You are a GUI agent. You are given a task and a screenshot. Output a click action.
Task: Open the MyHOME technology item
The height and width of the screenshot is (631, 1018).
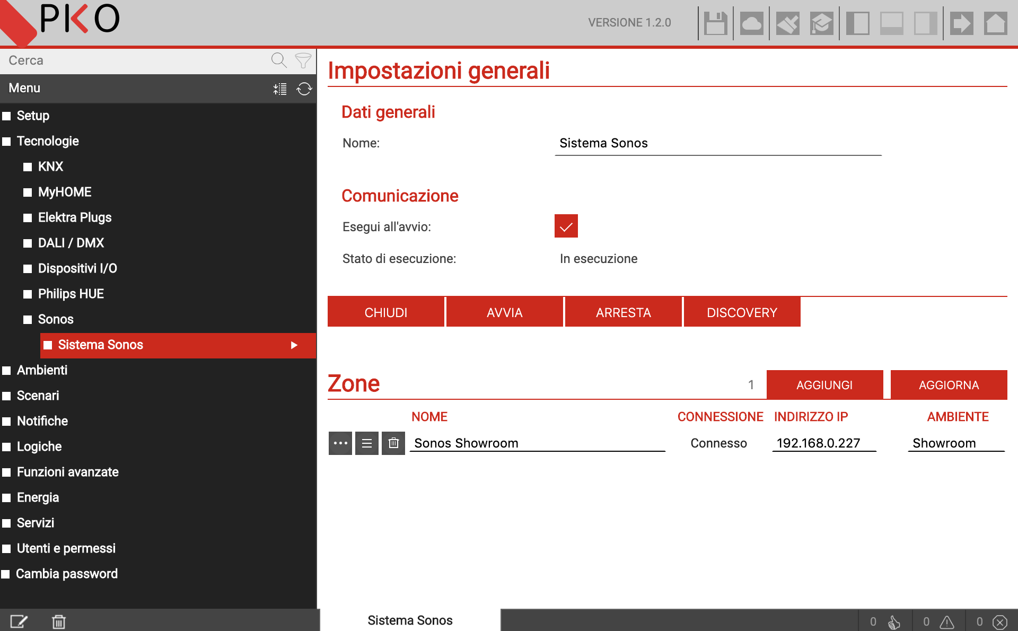(x=65, y=192)
